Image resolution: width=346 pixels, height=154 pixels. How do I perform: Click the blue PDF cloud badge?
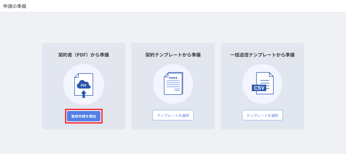coord(84,85)
